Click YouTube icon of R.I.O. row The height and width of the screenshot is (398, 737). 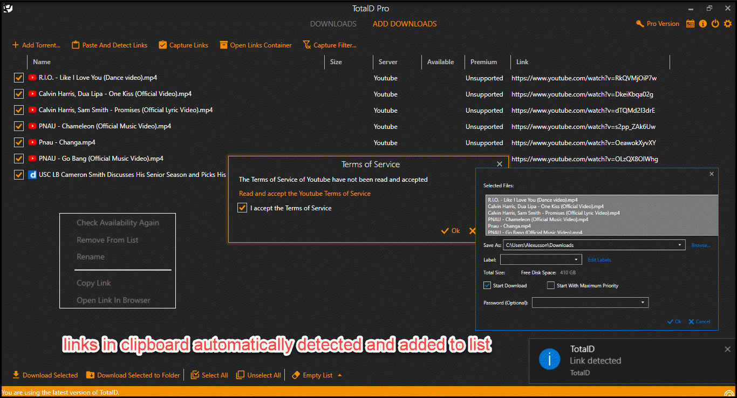[32, 78]
